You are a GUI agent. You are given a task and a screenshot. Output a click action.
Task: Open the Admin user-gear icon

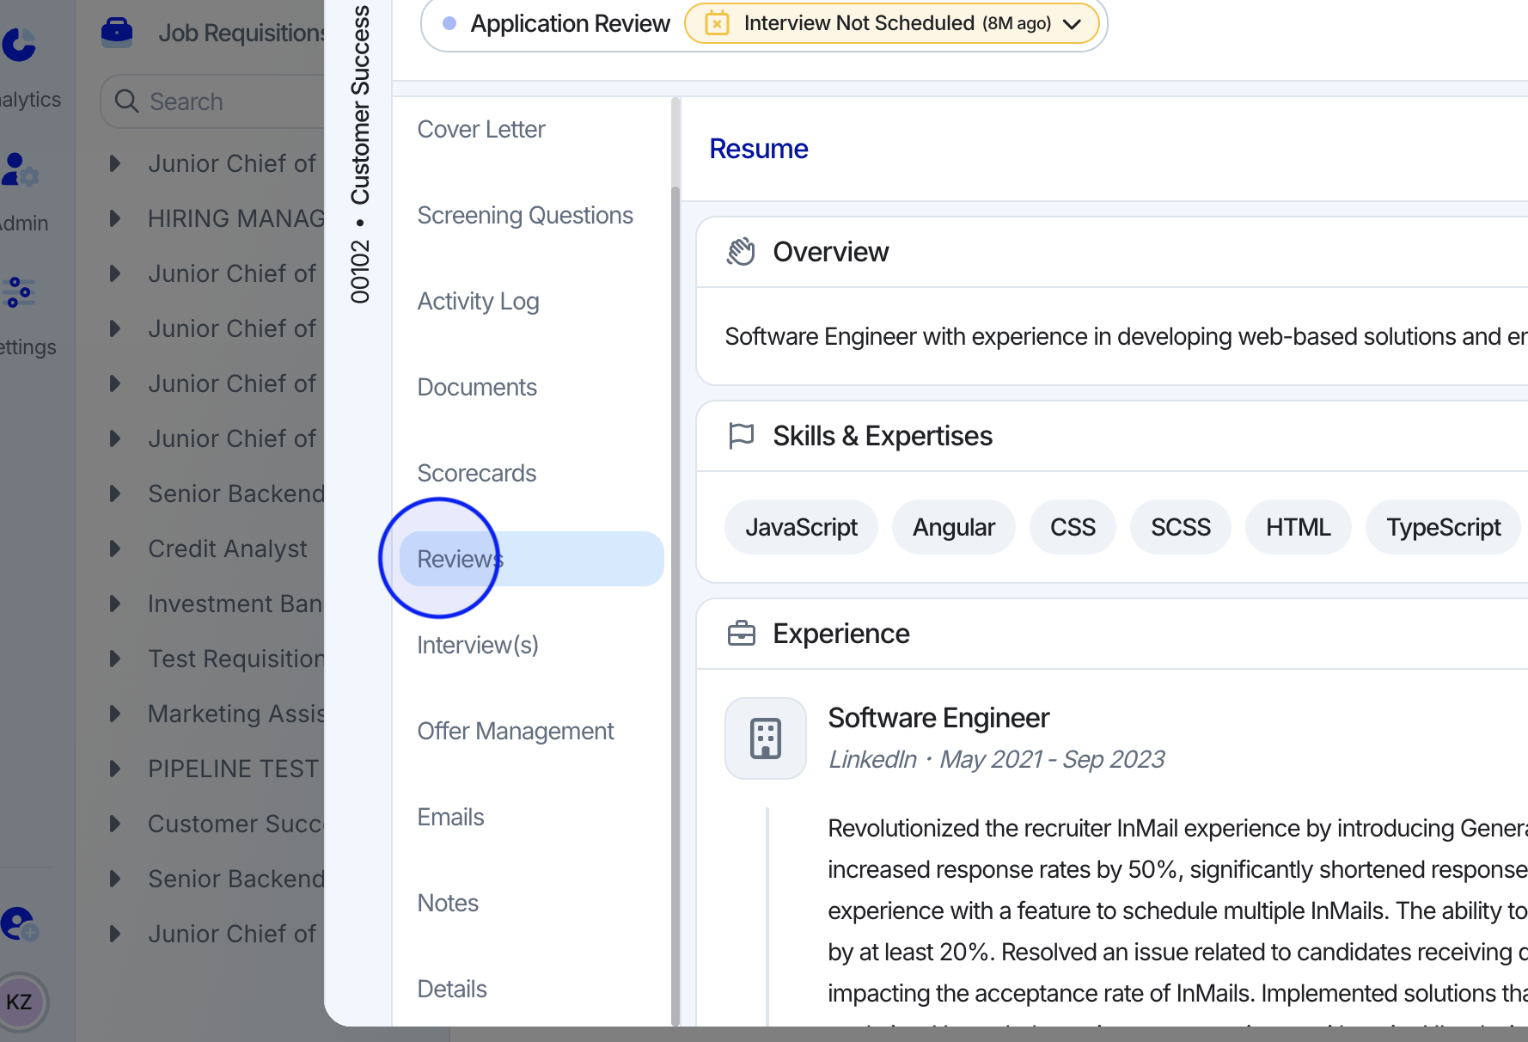[x=19, y=169]
